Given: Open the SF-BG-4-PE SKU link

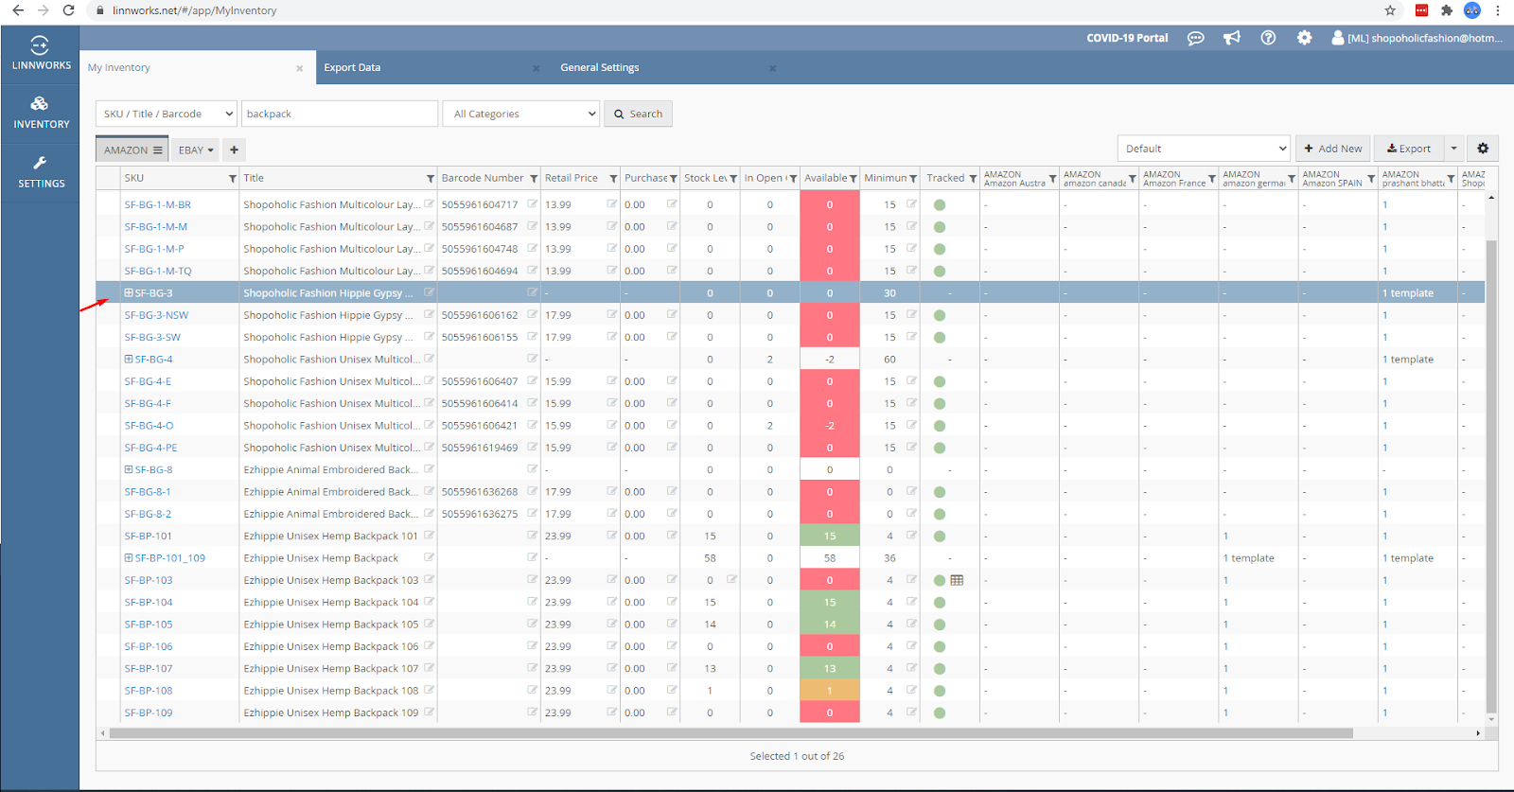Looking at the screenshot, I should click(150, 448).
